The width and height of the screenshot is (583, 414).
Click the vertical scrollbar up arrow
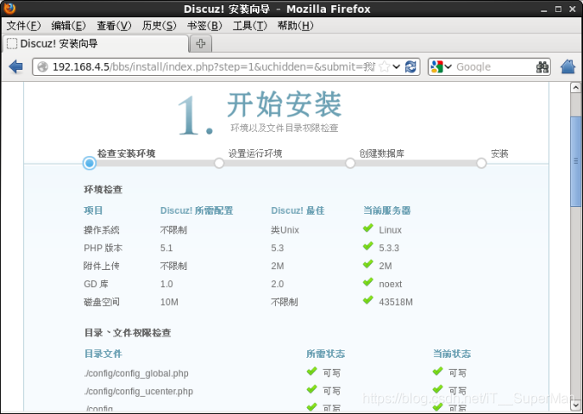[575, 88]
